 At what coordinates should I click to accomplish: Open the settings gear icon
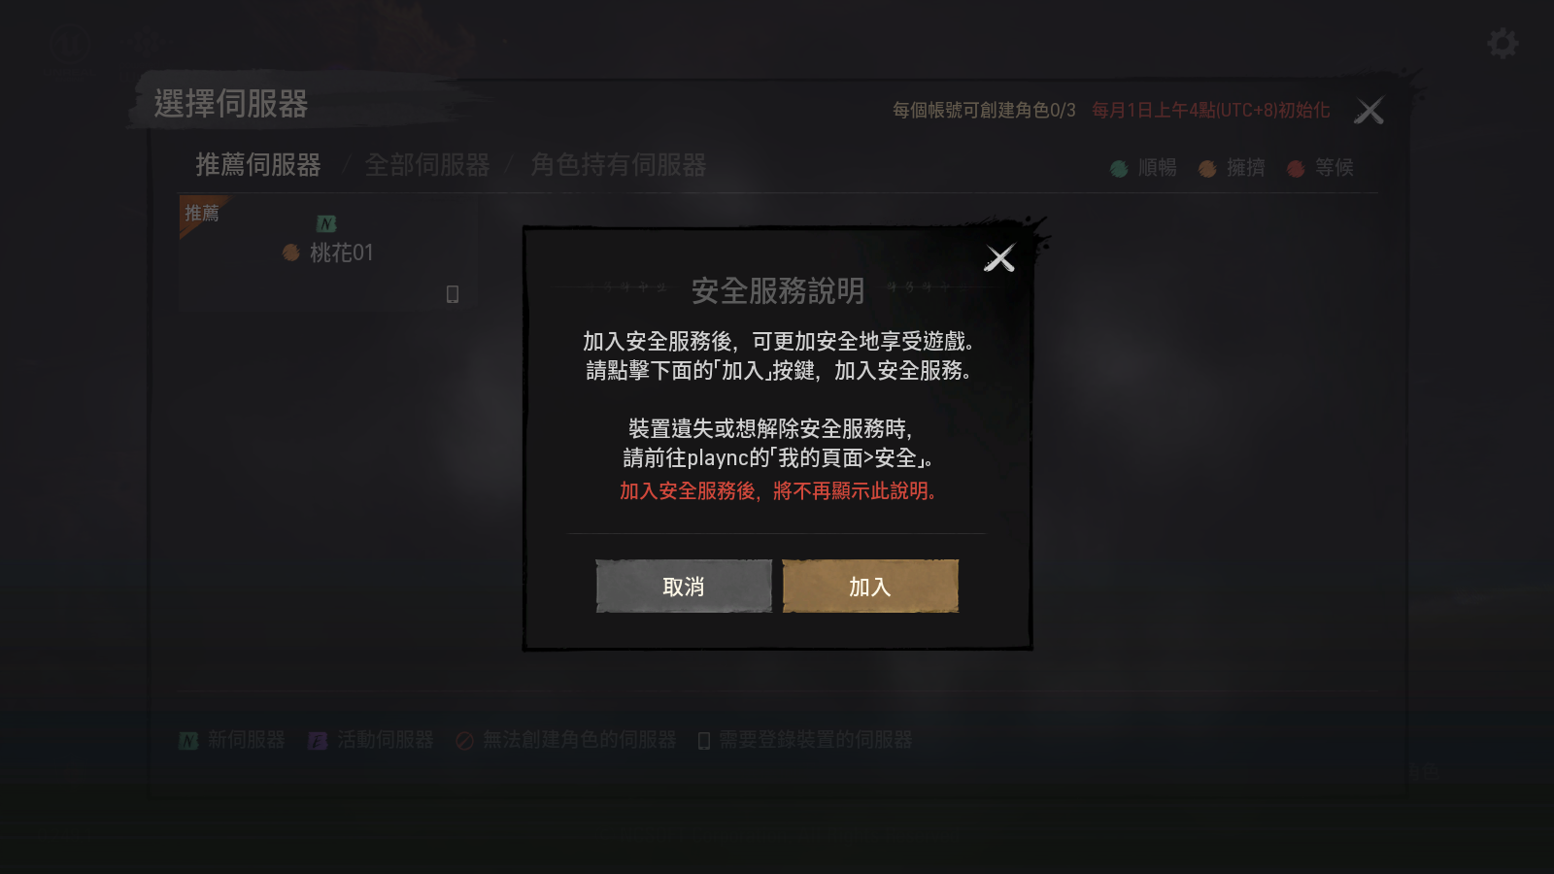(x=1503, y=43)
